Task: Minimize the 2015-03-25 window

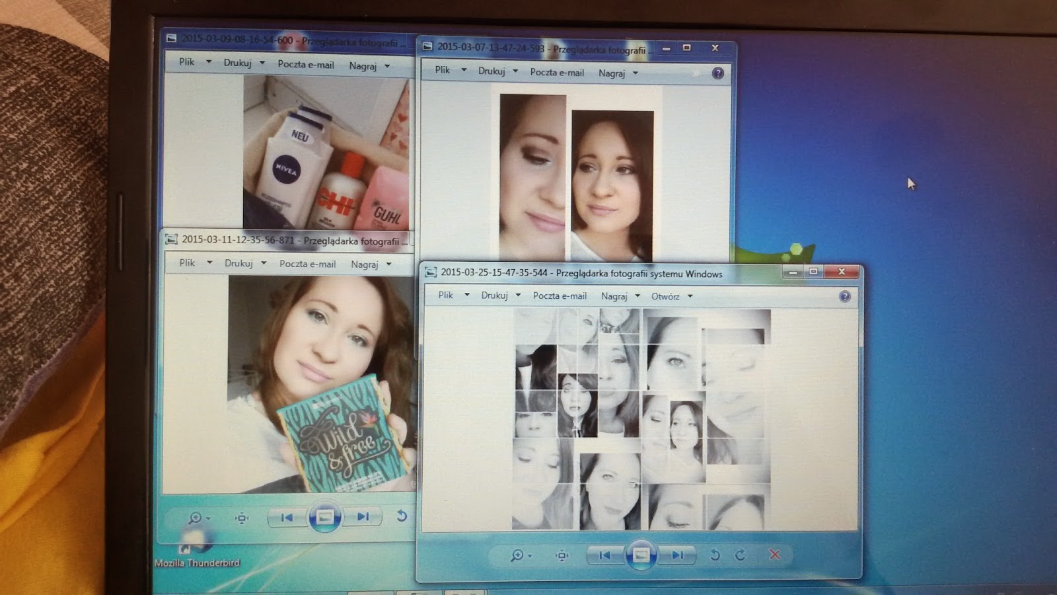Action: [x=793, y=272]
